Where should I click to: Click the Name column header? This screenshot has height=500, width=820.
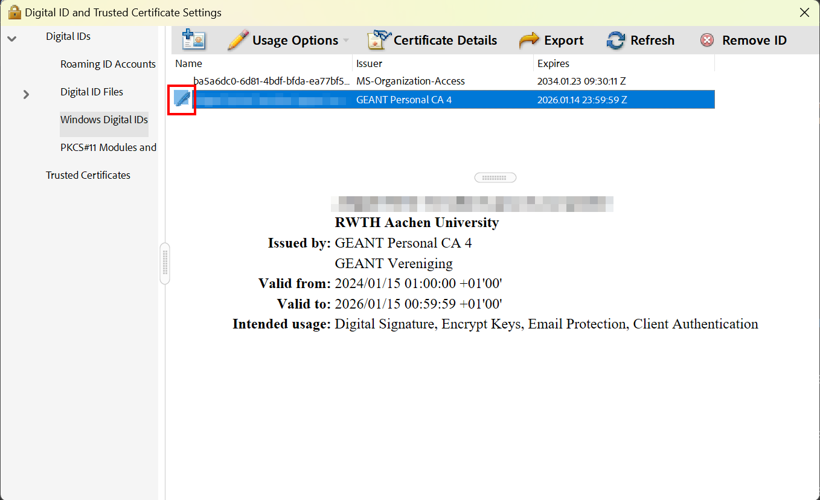point(188,63)
